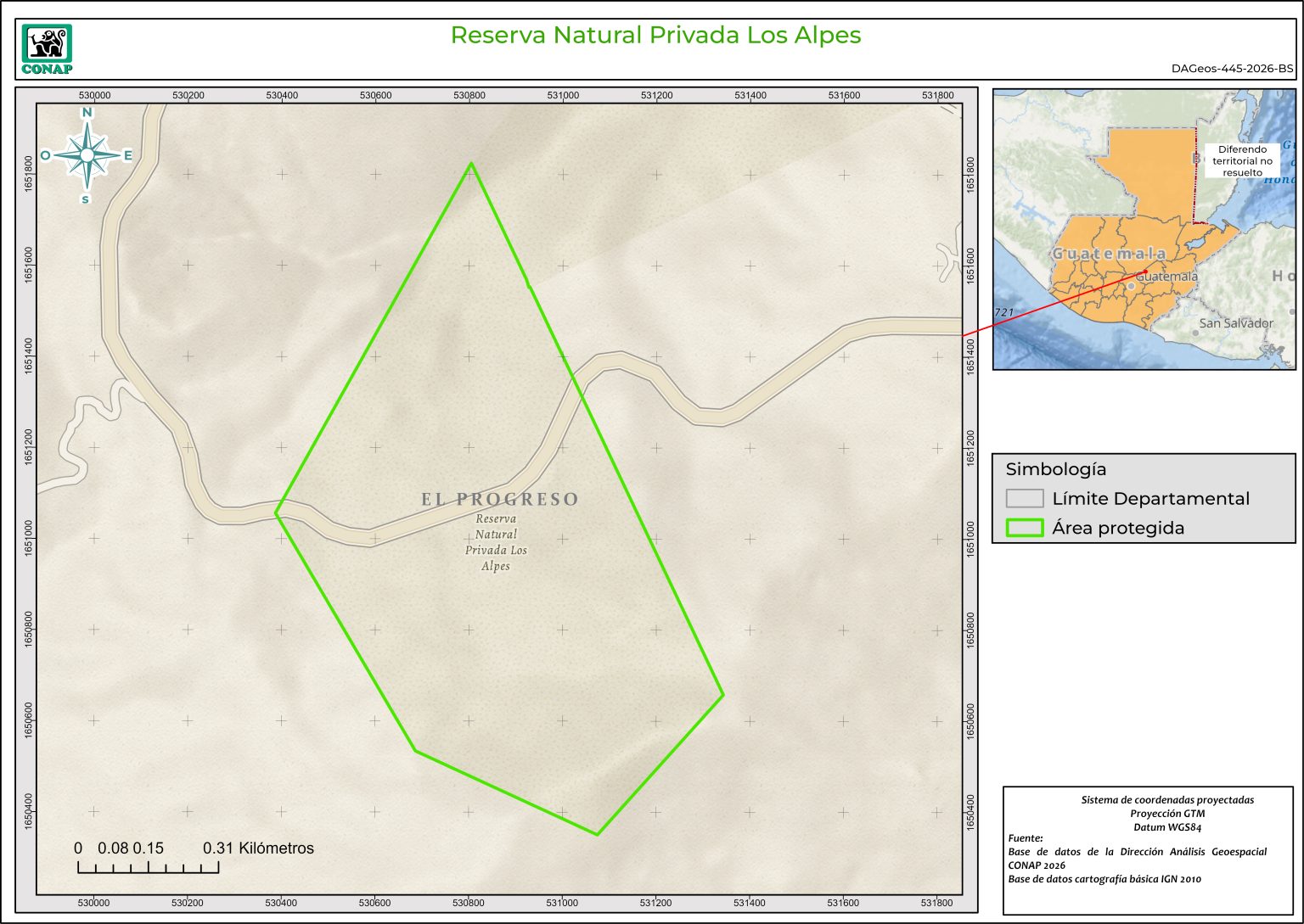The width and height of the screenshot is (1304, 924).
Task: Click the Guatemala country label in inset map
Action: click(x=1108, y=254)
